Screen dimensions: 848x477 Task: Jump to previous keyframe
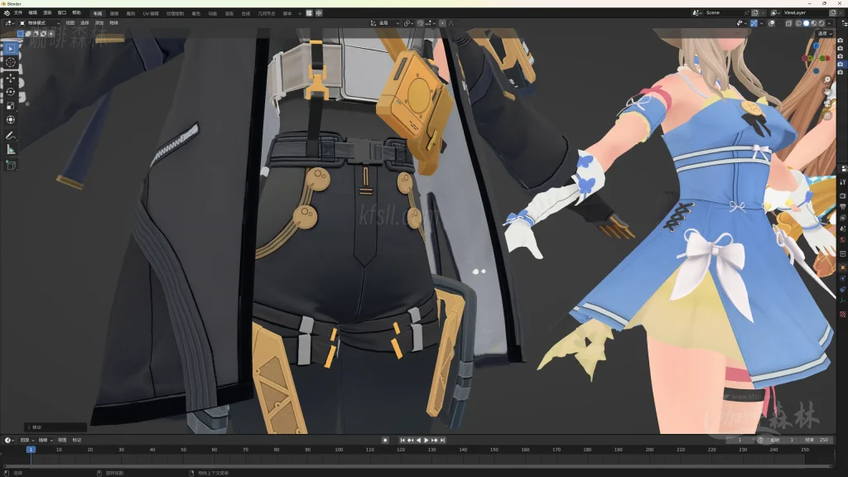[410, 441]
